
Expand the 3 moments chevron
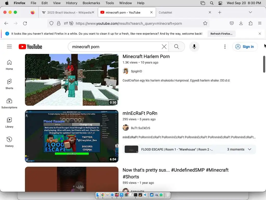[x=250, y=149]
